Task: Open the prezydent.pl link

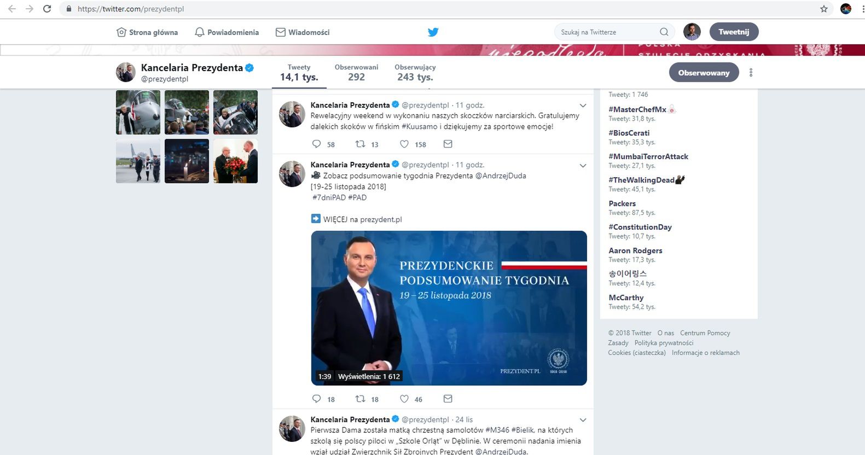Action: pyautogui.click(x=381, y=219)
